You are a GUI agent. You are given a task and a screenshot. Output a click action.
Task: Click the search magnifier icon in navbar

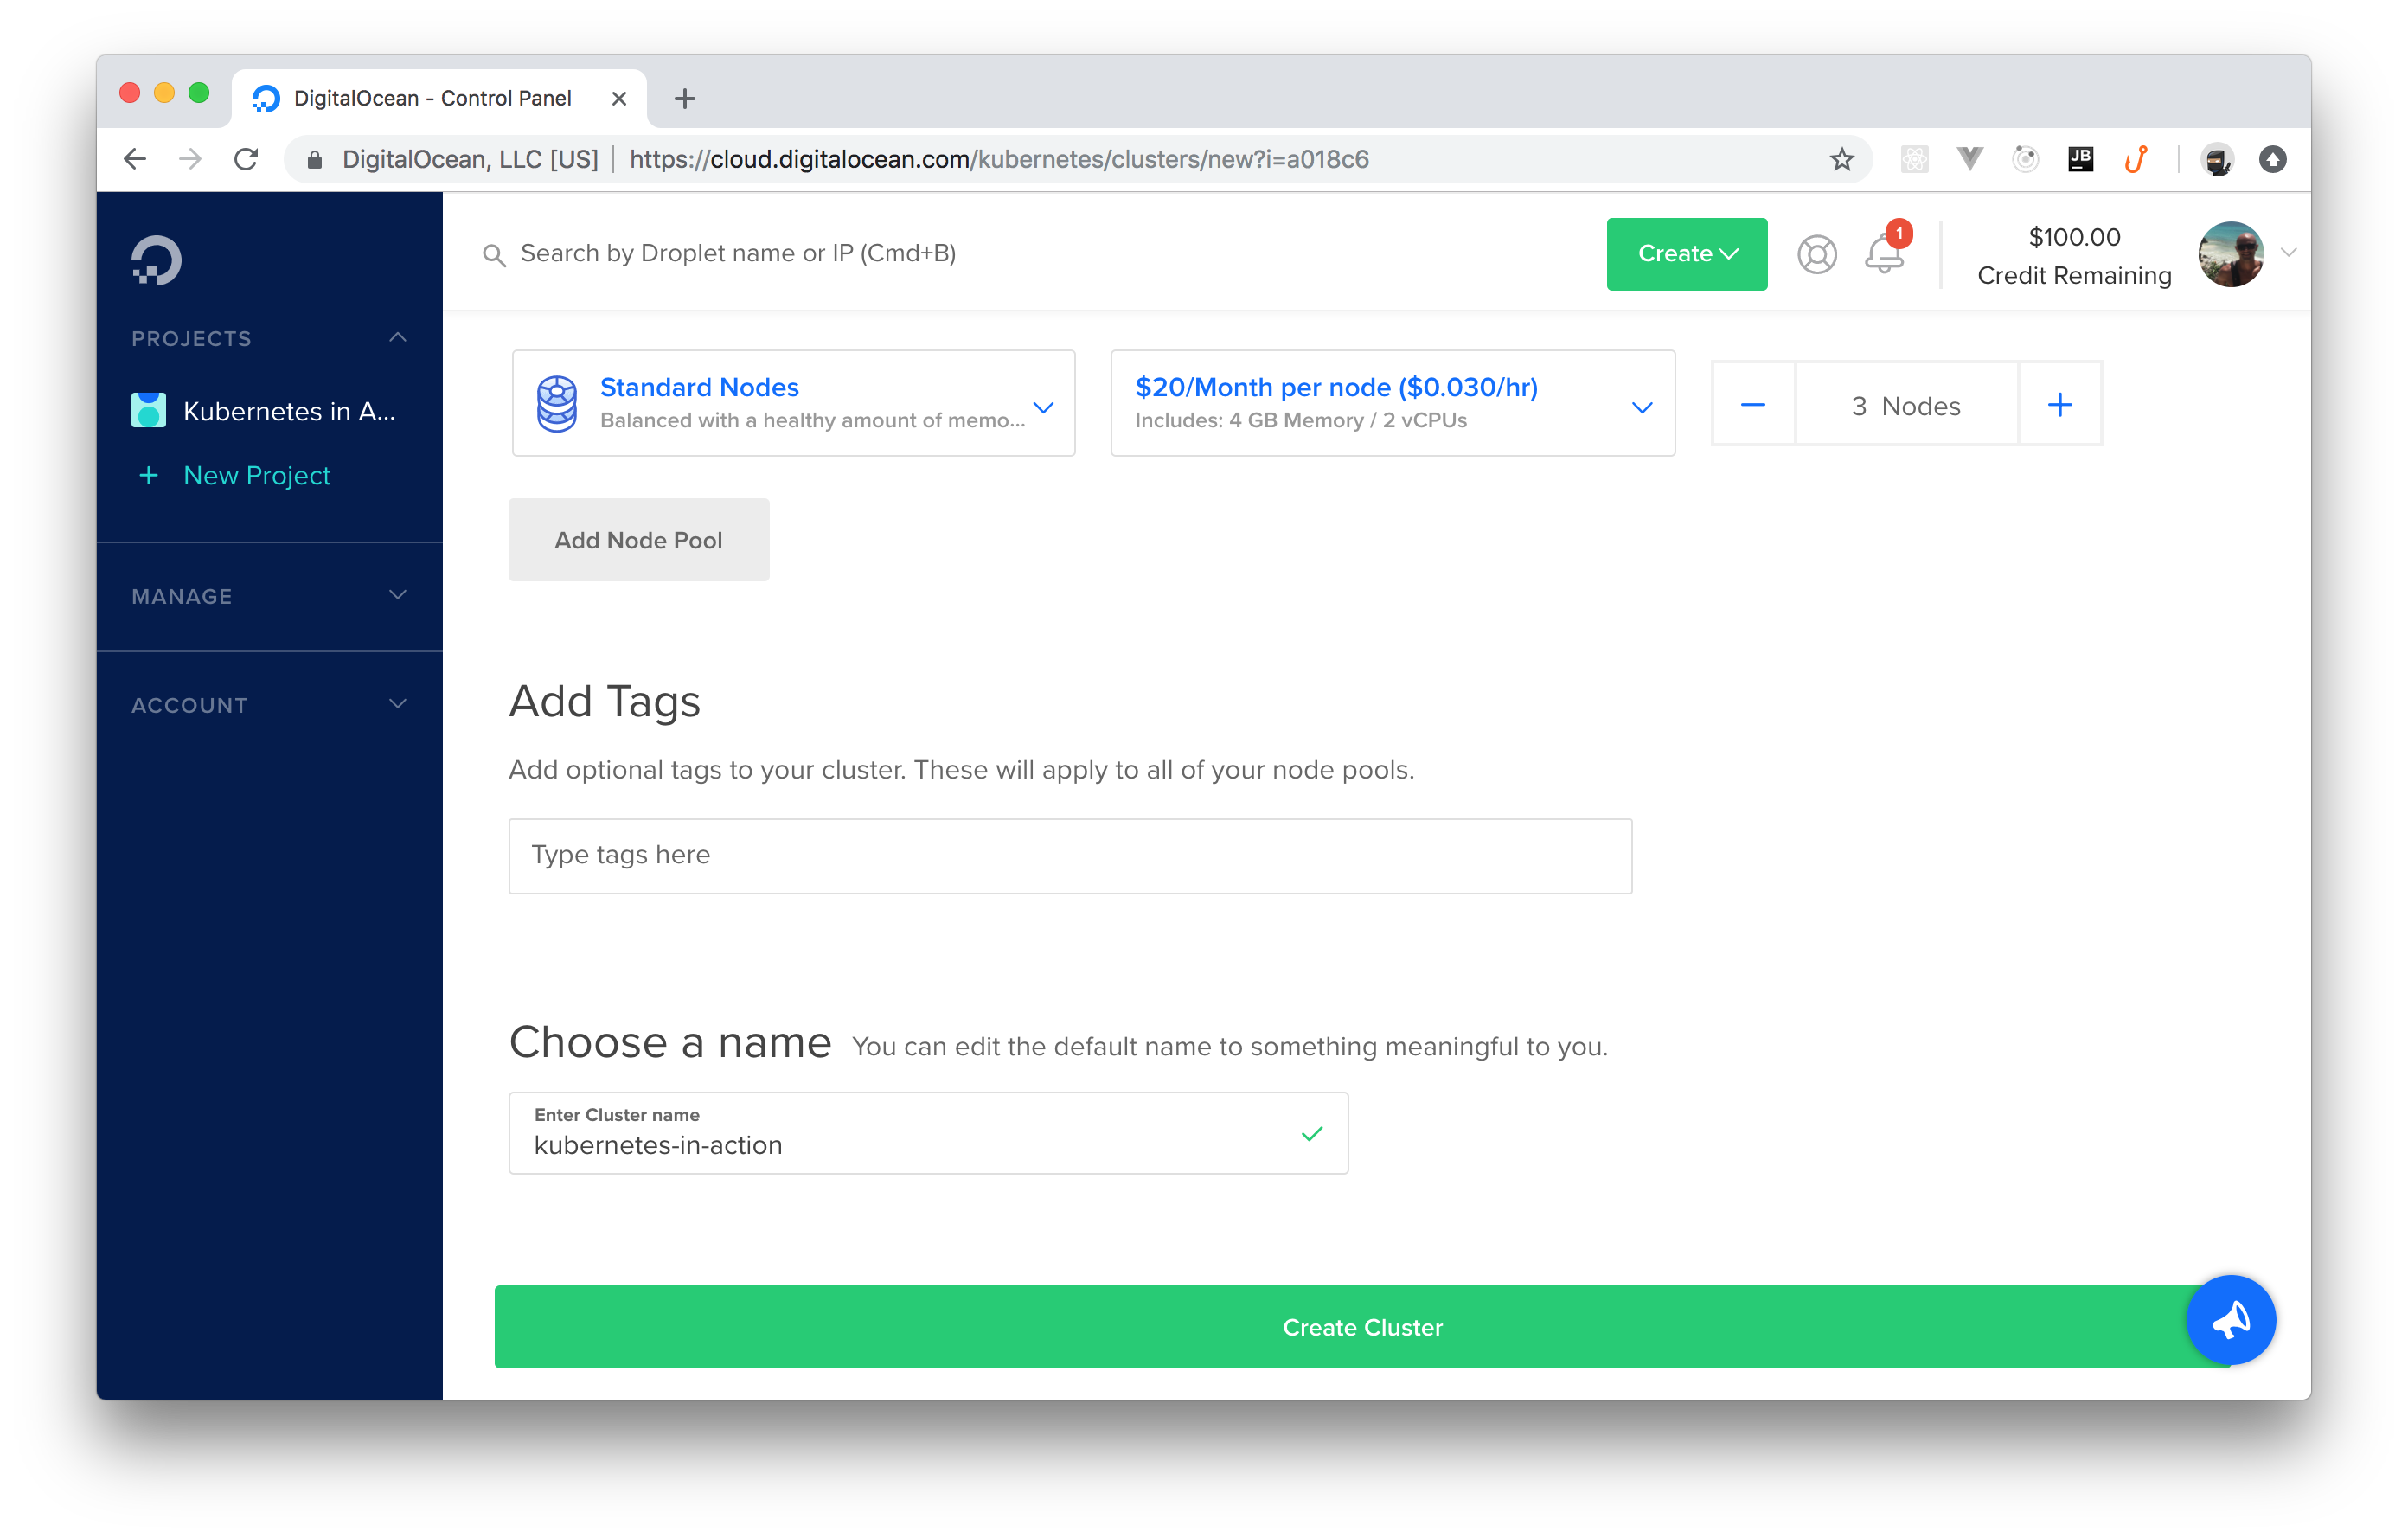point(493,254)
